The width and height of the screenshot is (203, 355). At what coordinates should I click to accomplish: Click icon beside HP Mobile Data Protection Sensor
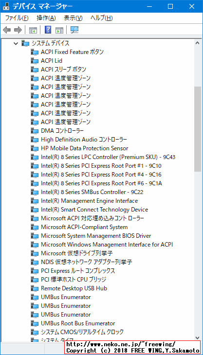[35, 148]
